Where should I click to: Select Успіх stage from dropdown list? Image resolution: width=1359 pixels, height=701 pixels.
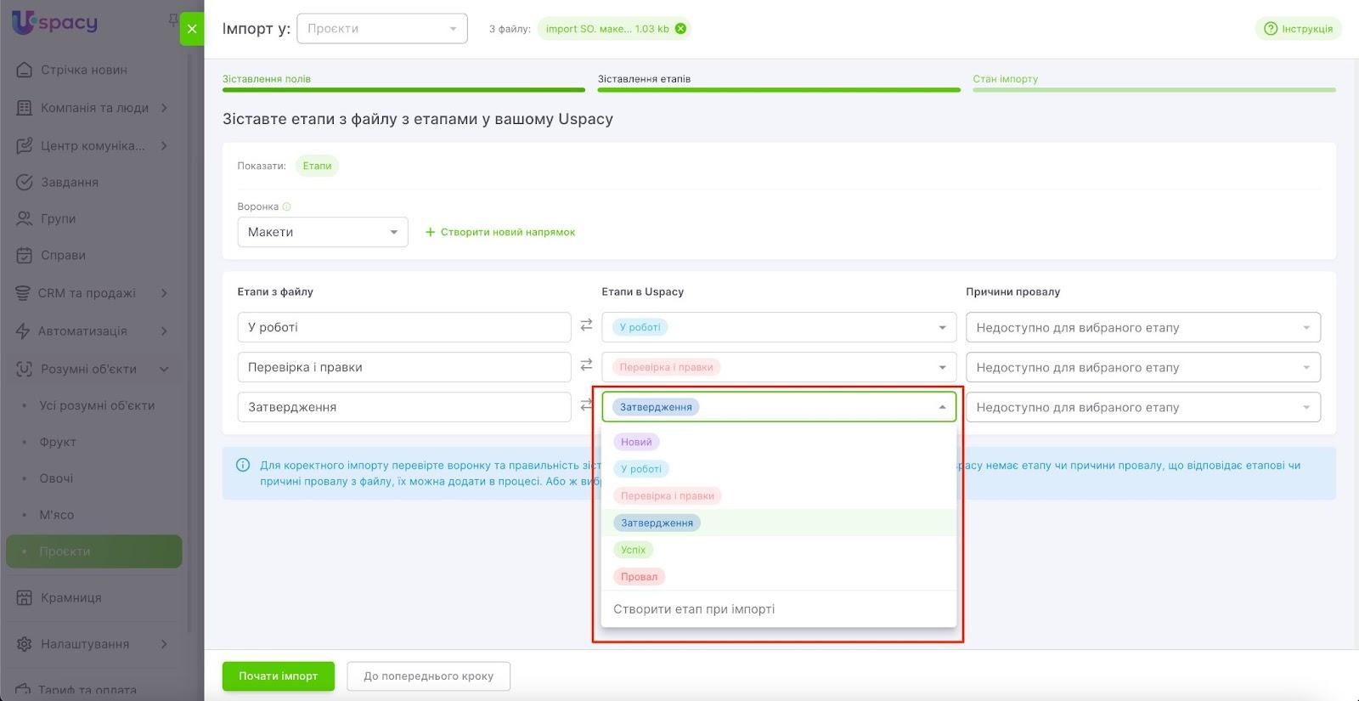(634, 550)
